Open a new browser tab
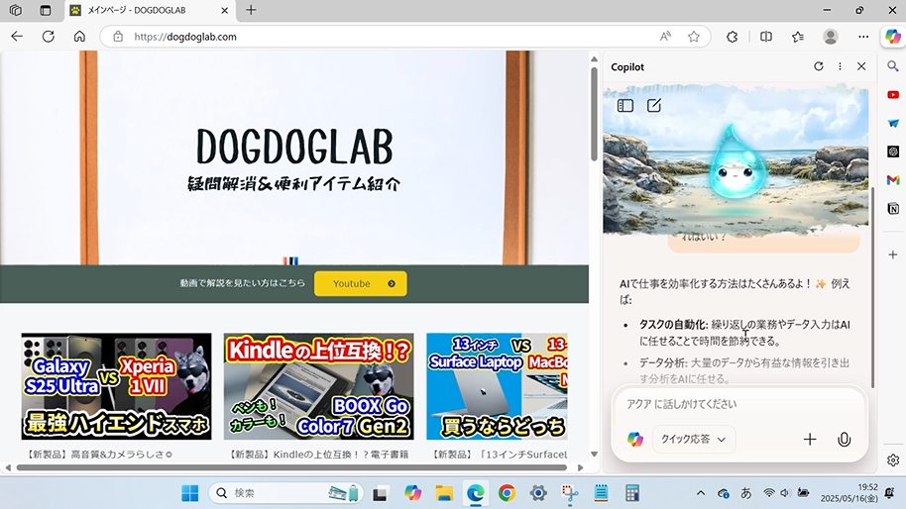 click(251, 10)
